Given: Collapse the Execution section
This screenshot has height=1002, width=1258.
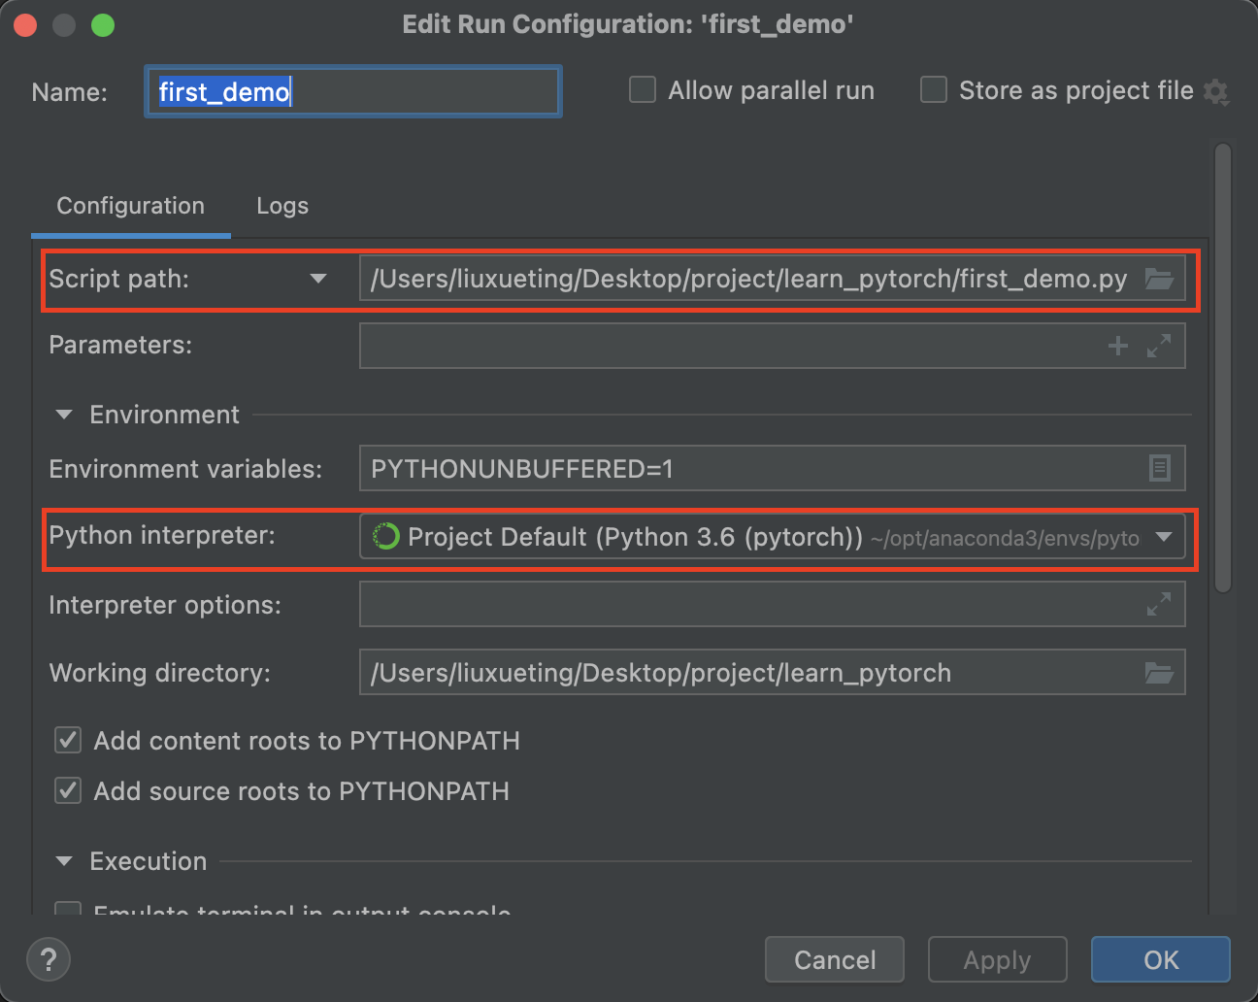Looking at the screenshot, I should click(64, 861).
